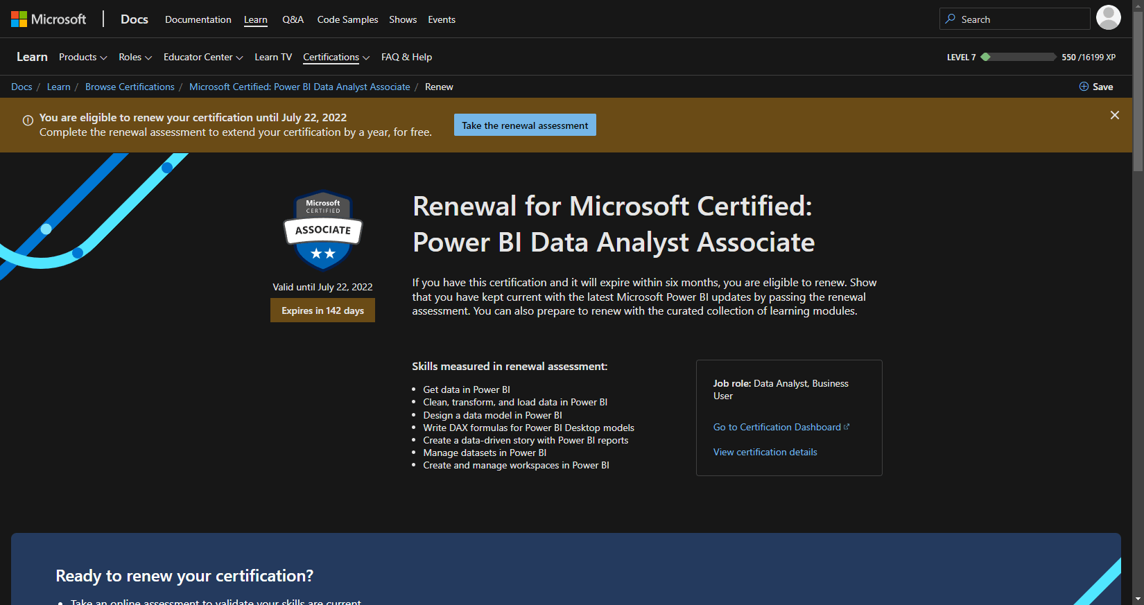The height and width of the screenshot is (605, 1144).
Task: Click the scrollbar down arrow
Action: [x=1138, y=599]
